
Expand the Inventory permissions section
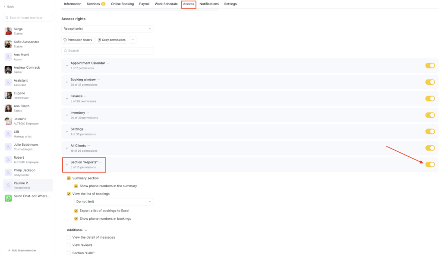tap(67, 115)
